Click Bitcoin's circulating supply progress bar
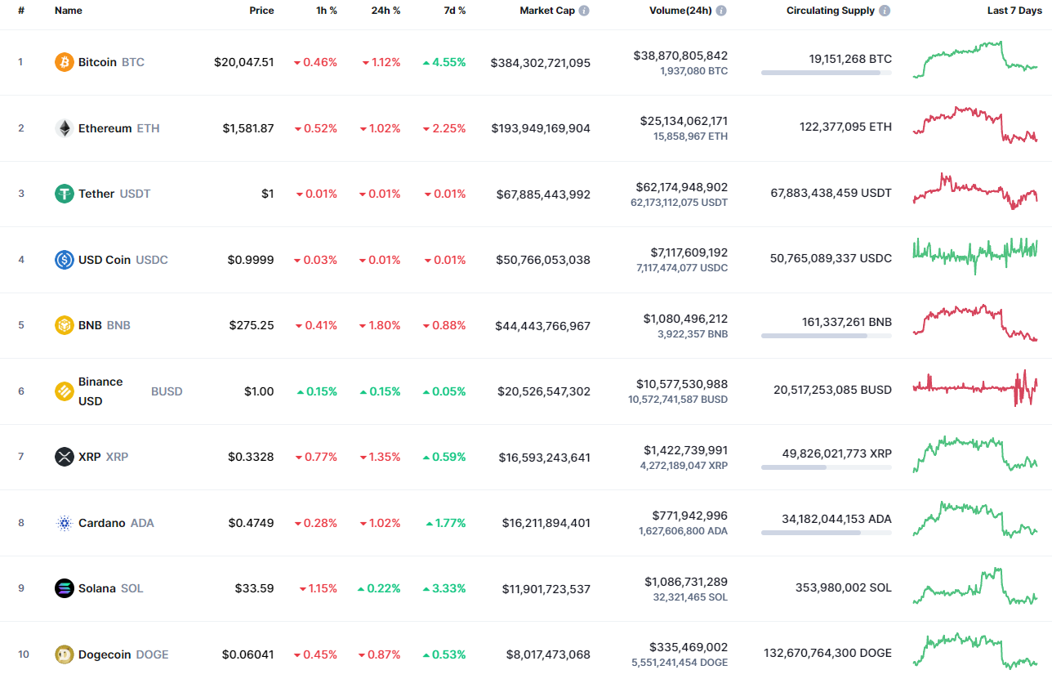Viewport: 1052px width, 679px height. pyautogui.click(x=826, y=73)
